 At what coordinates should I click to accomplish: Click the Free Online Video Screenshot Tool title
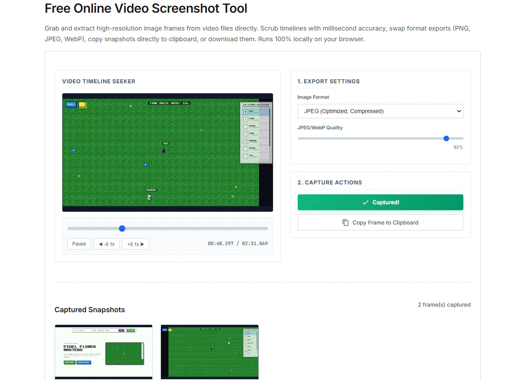pyautogui.click(x=146, y=8)
